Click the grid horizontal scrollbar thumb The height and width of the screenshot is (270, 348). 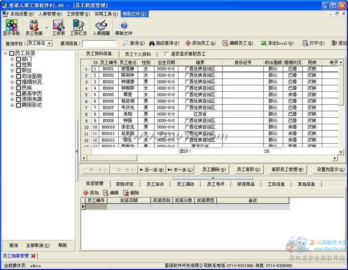(112, 158)
